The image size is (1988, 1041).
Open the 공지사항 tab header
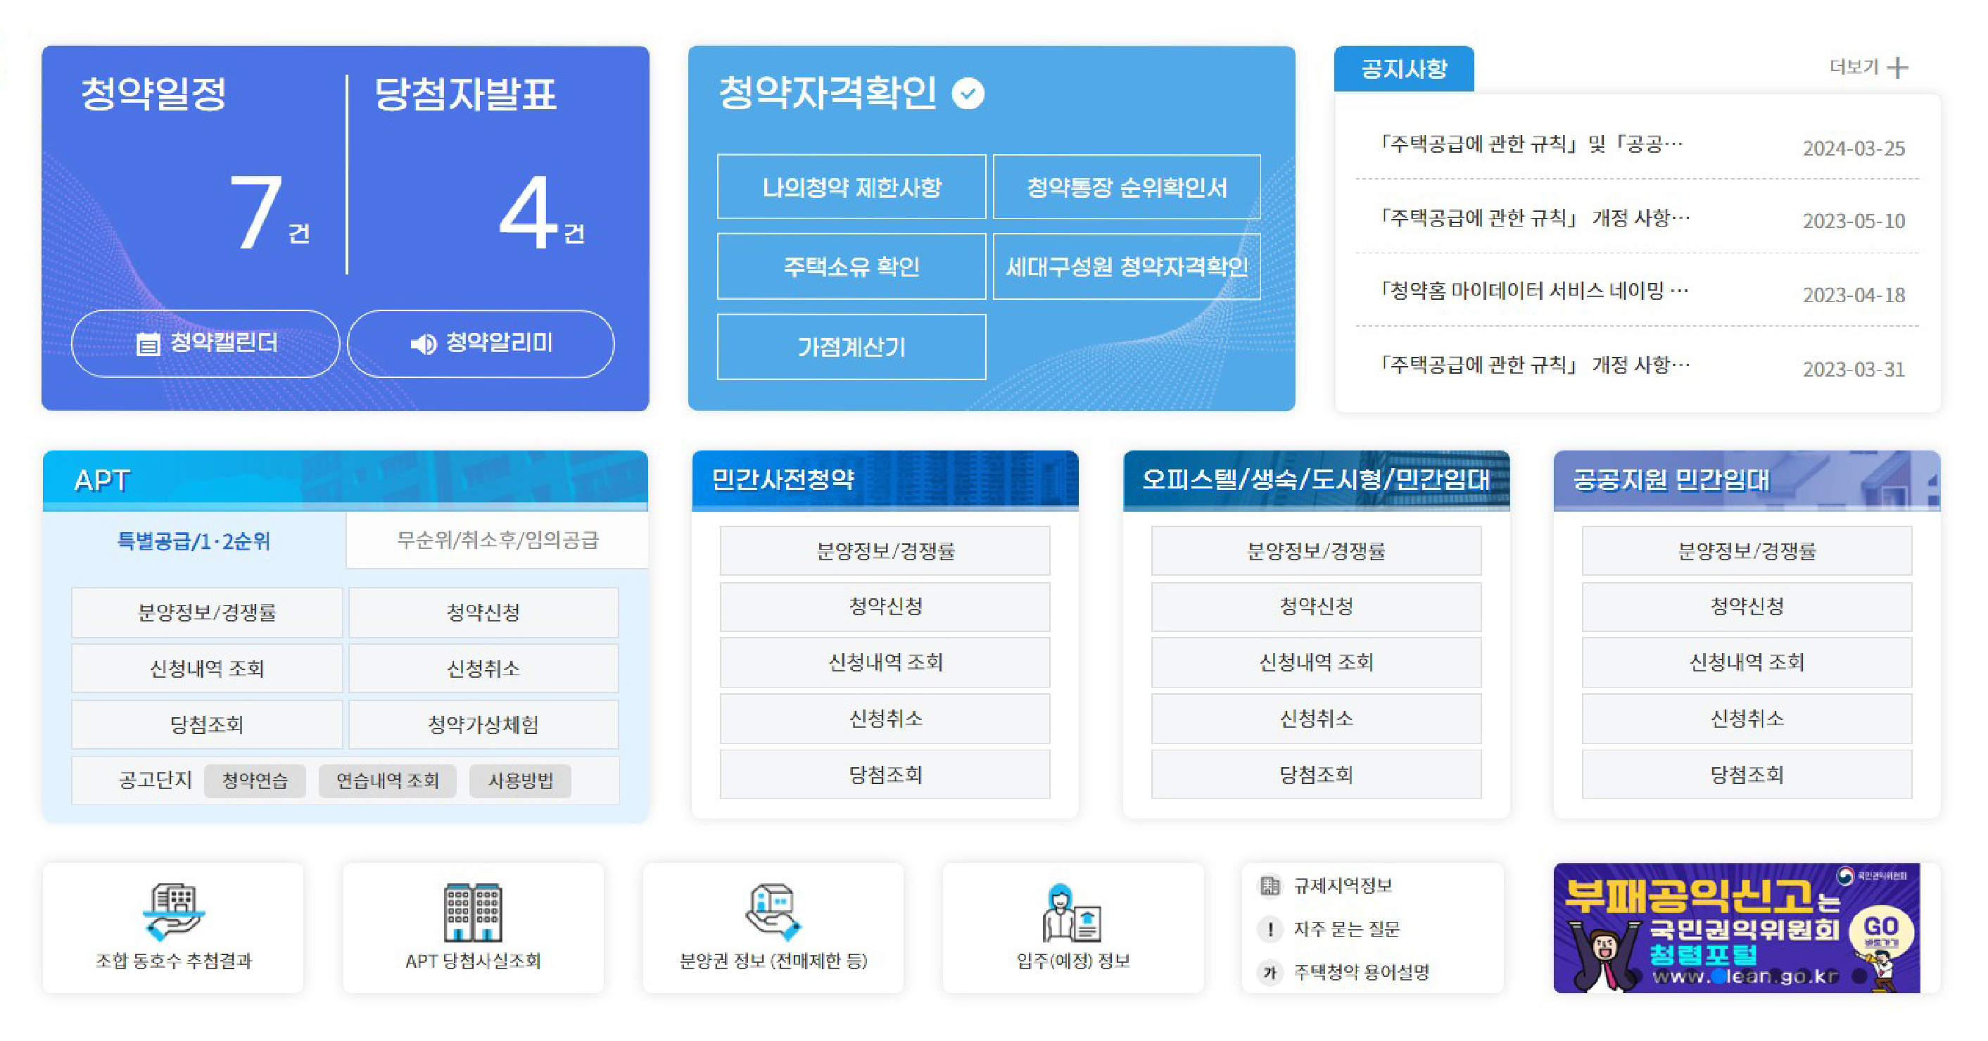(1404, 69)
